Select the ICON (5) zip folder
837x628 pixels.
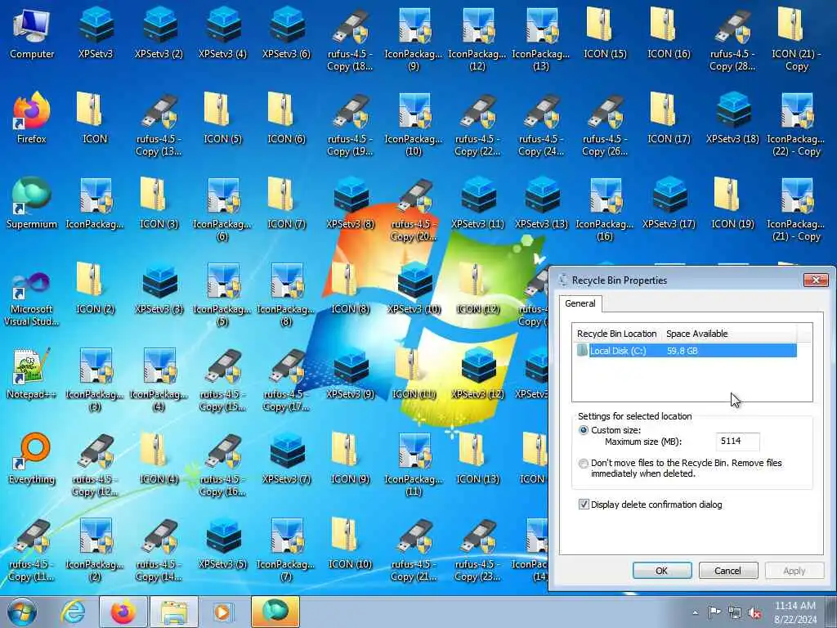click(x=222, y=119)
